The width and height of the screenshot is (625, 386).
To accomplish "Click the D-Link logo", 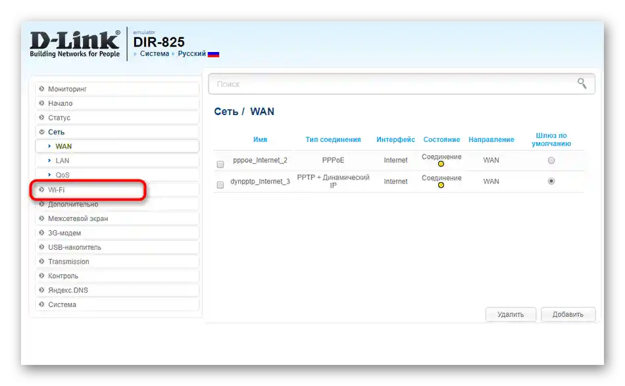I will pyautogui.click(x=74, y=44).
